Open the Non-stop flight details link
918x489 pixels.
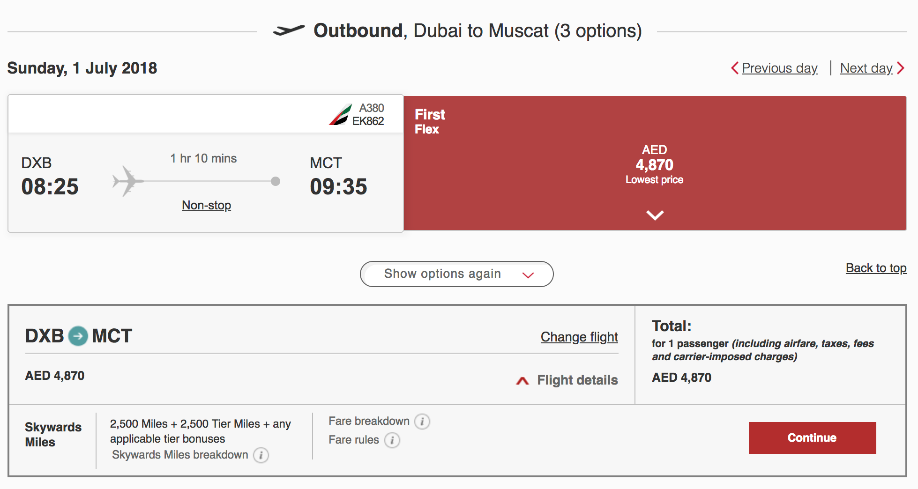click(x=206, y=205)
